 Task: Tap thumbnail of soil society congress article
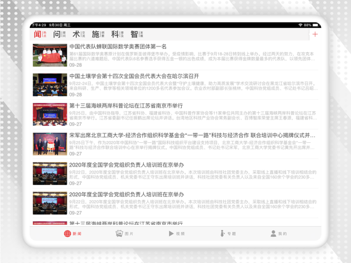click(x=50, y=84)
